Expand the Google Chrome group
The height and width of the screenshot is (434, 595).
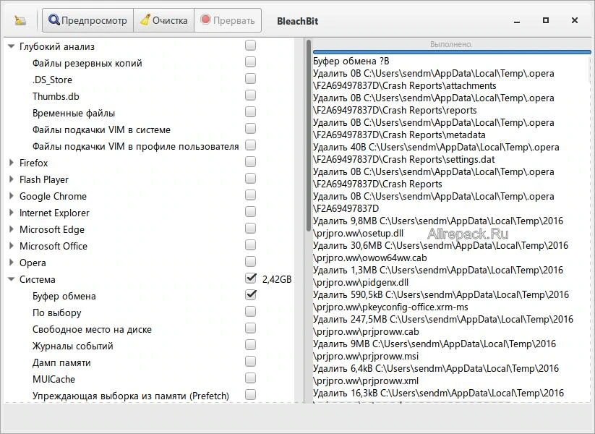pos(12,196)
